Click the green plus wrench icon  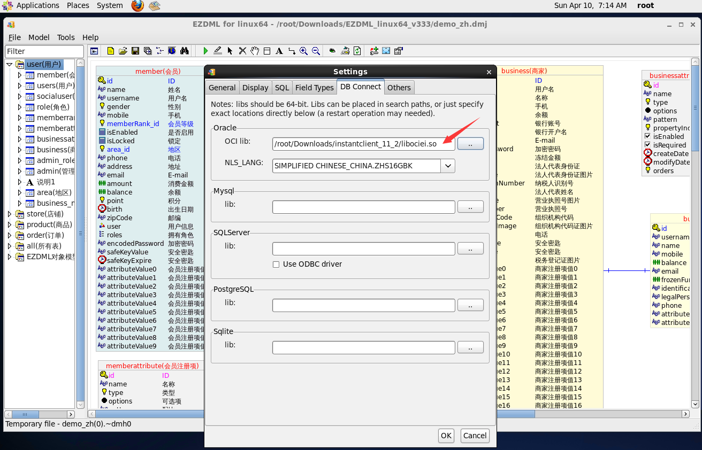coord(374,51)
